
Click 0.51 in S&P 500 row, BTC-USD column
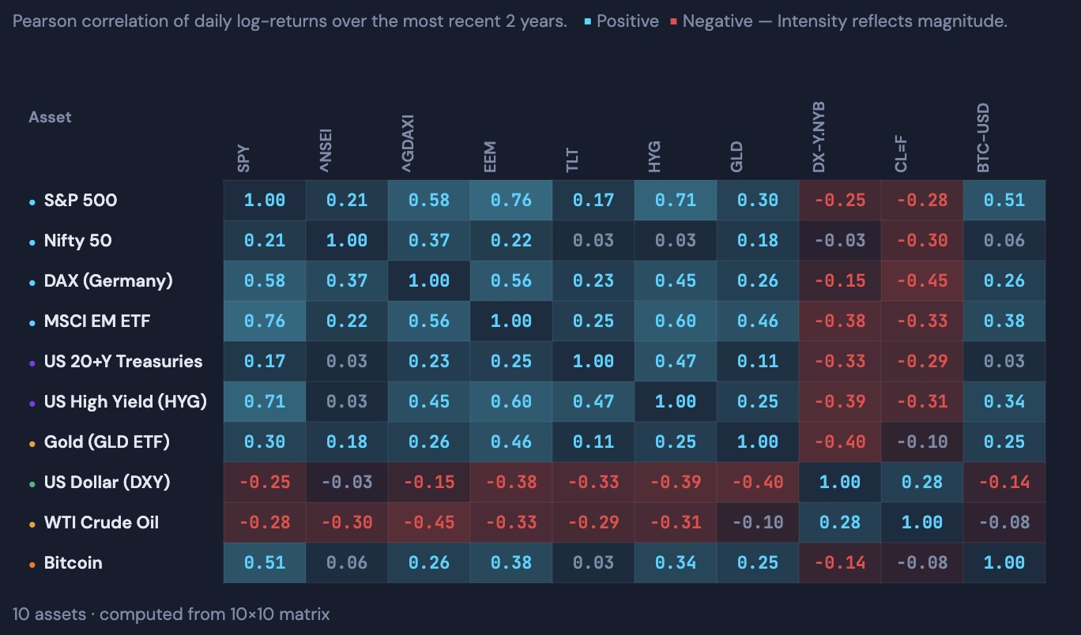point(1004,201)
